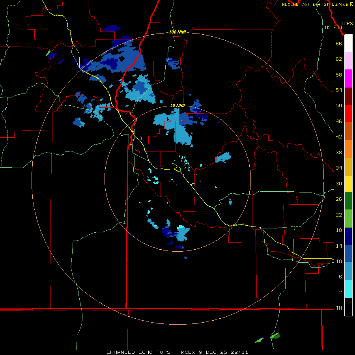Click the '9 DEC 25 22:11' timestamp
Image resolution: width=355 pixels, height=355 pixels.
(223, 352)
